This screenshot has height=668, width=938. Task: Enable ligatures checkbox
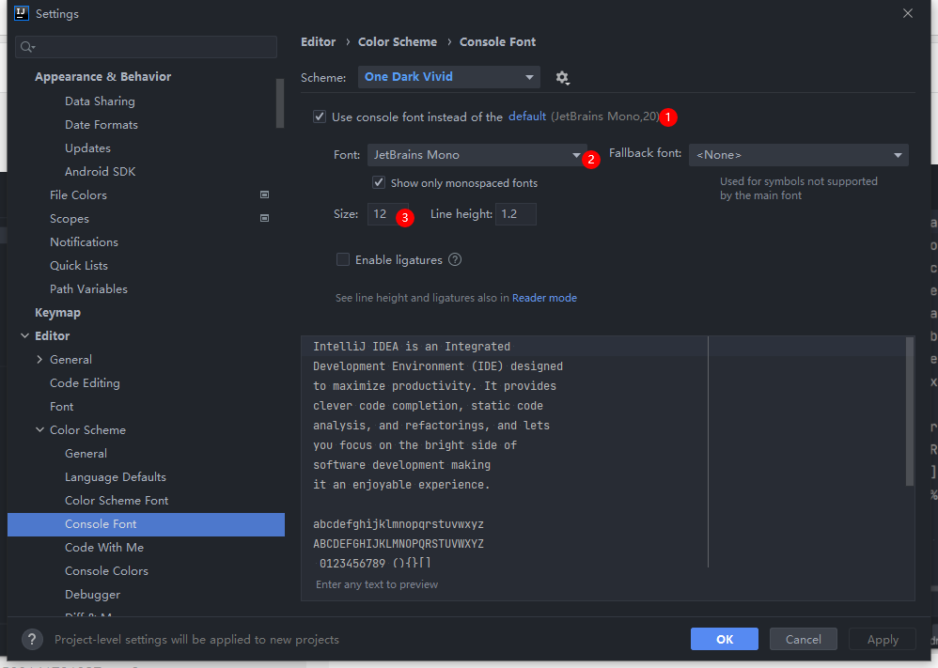(x=343, y=259)
